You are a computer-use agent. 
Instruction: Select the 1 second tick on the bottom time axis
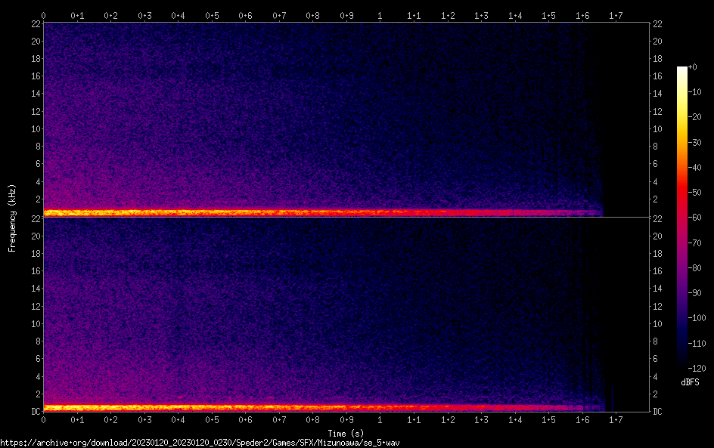pyautogui.click(x=380, y=420)
